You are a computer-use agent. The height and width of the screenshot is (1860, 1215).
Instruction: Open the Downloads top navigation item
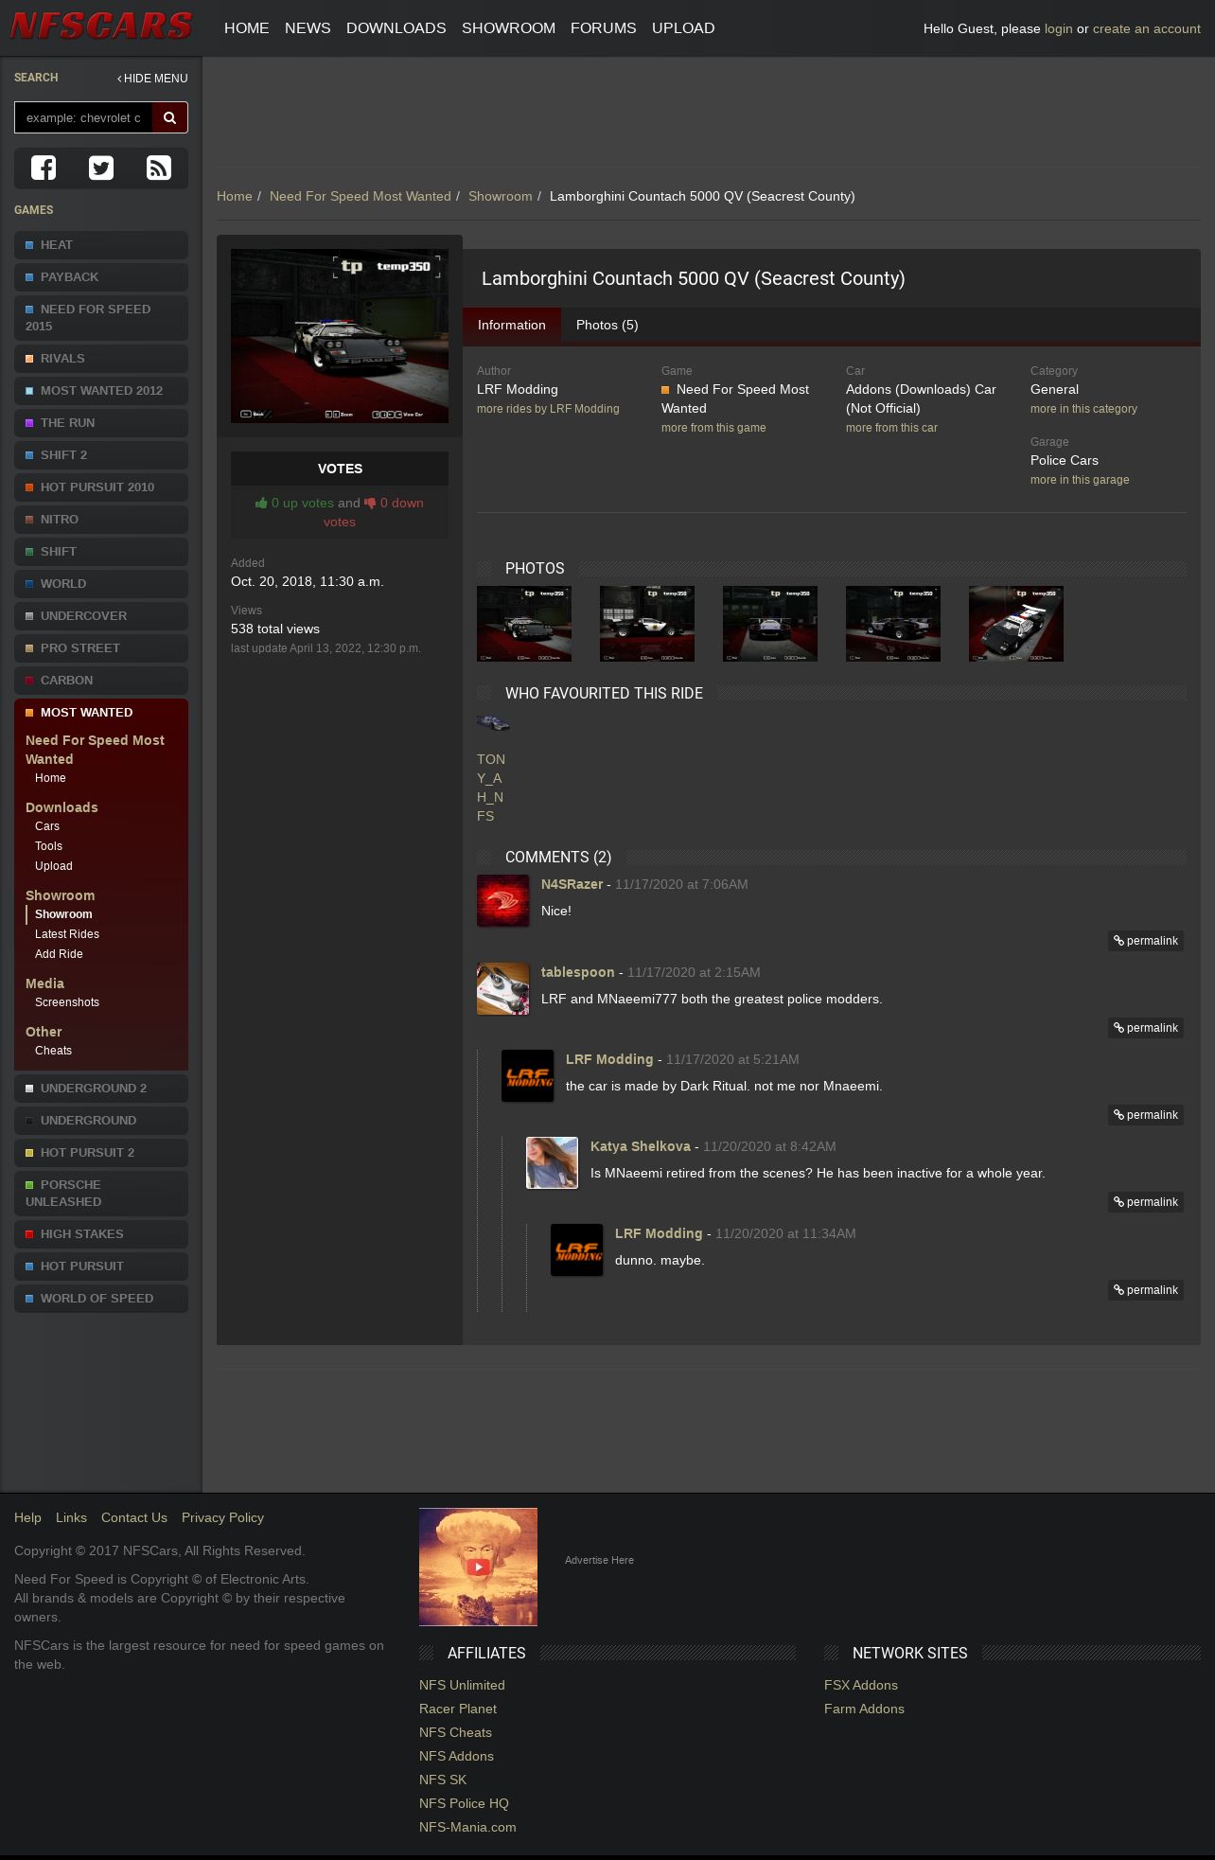pos(396,28)
